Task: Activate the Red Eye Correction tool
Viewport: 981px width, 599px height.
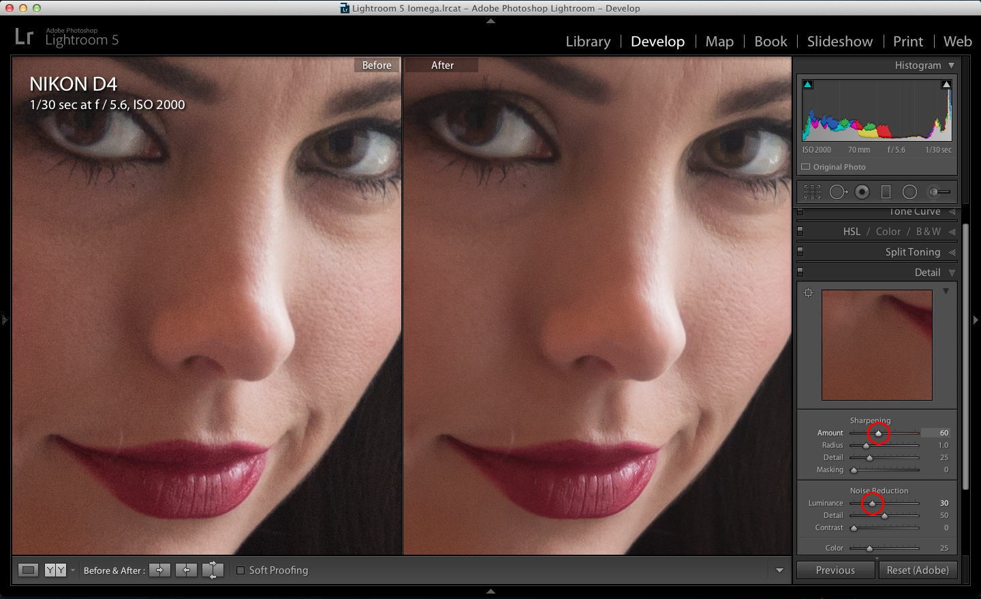Action: coord(862,192)
